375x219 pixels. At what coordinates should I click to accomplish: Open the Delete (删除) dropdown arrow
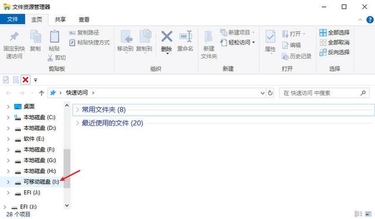tap(167, 53)
